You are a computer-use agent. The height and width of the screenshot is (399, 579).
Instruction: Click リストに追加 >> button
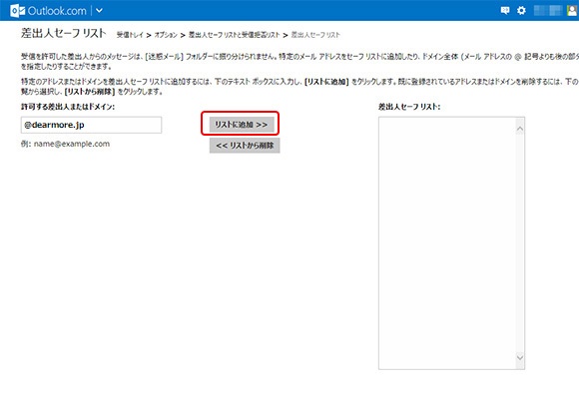coord(241,125)
